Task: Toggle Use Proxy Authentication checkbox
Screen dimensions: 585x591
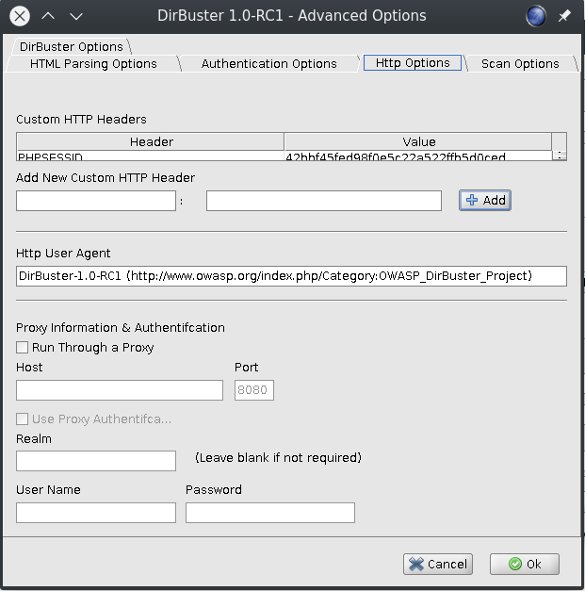Action: point(23,419)
